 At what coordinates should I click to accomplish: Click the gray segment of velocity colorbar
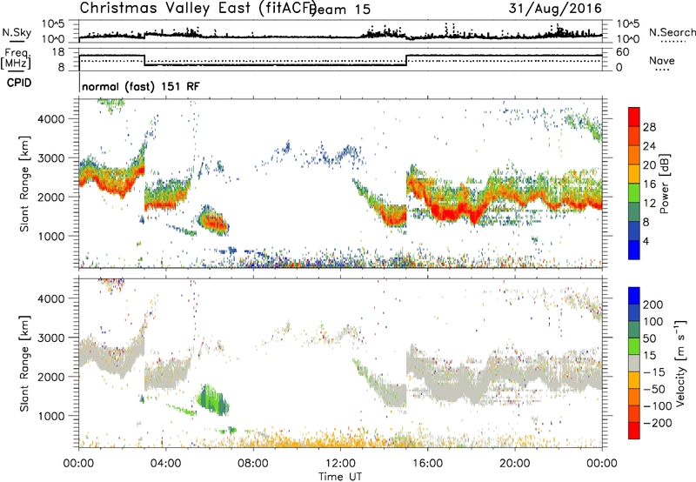pyautogui.click(x=634, y=363)
